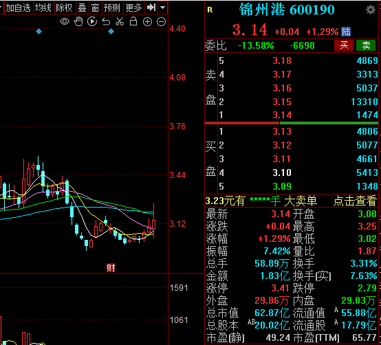Click the red 买 buy button
Viewport: 381px width, 345px height.
point(344,45)
